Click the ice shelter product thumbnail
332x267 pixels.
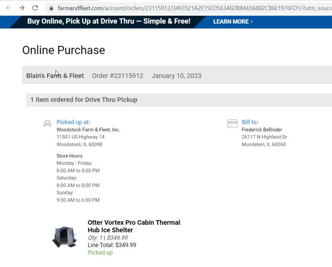point(64,237)
